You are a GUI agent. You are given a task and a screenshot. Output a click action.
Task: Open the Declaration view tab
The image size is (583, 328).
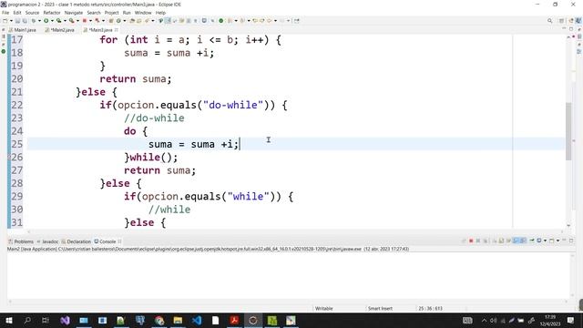coord(77,241)
